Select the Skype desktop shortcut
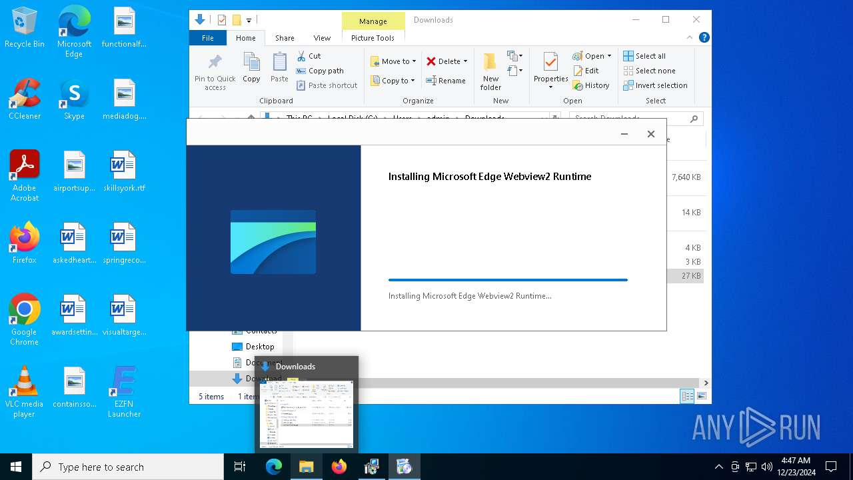Image resolution: width=853 pixels, height=480 pixels. point(74,99)
